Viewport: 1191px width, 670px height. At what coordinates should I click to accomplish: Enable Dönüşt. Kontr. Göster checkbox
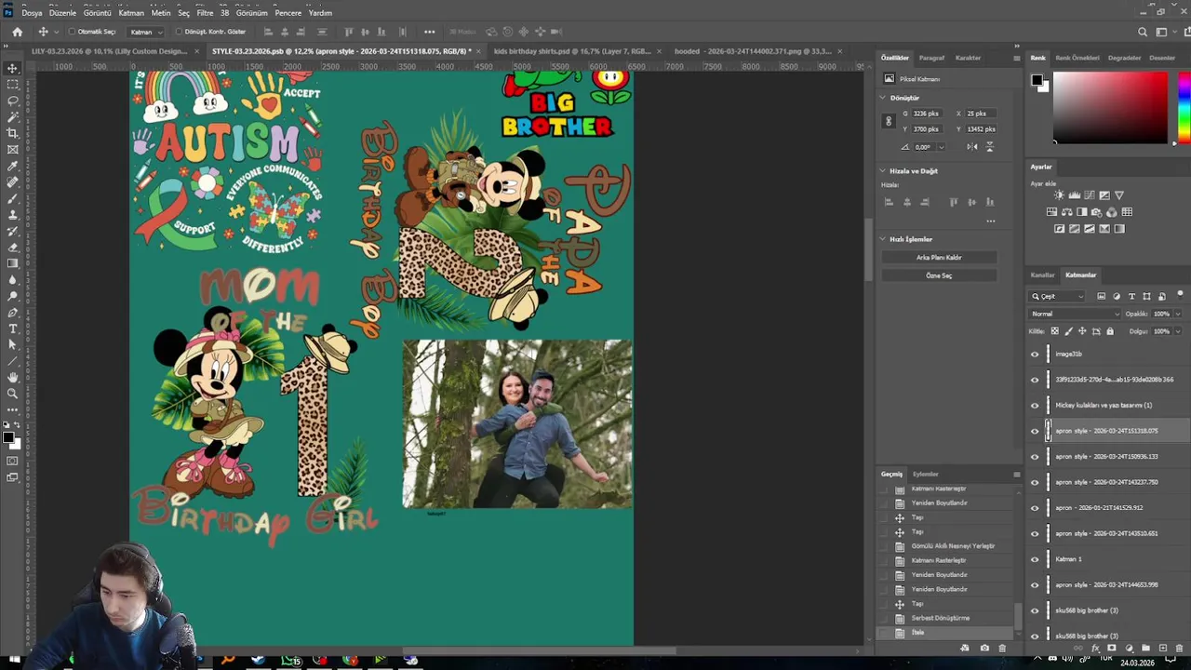click(x=177, y=32)
